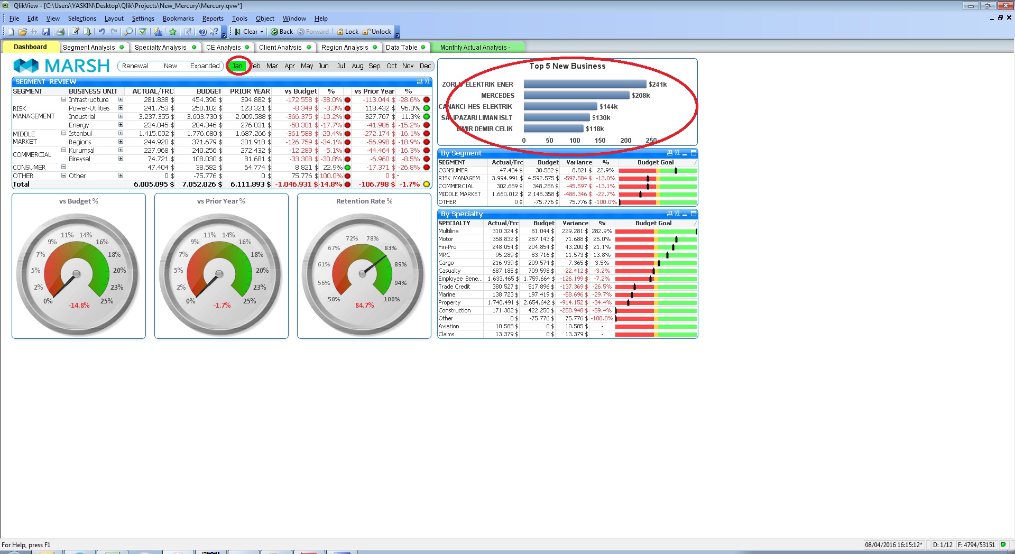Toggle the Expanded business type filter

205,66
